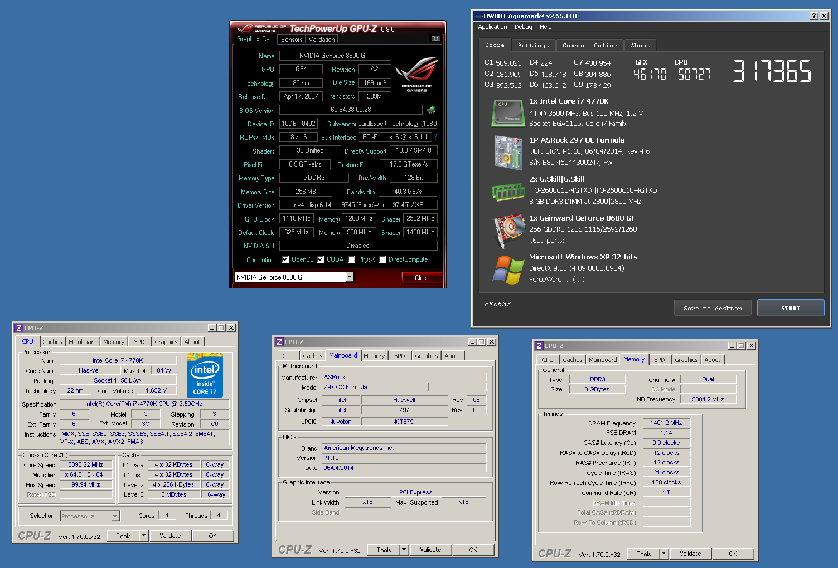Click the G.Skill RAM module icon
Viewport: 838px width, 568px height.
[507, 192]
